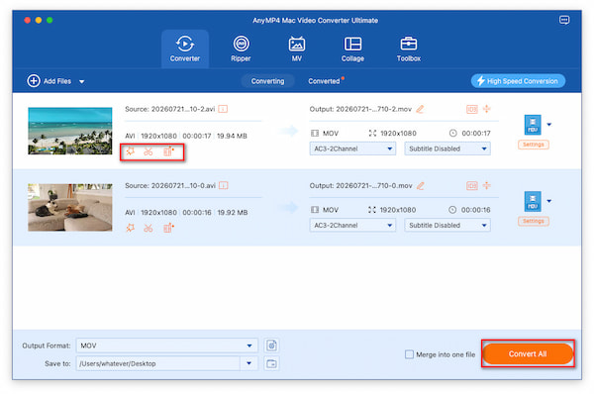This screenshot has height=394, width=594.
Task: Open the Toolbox tab
Action: [408, 49]
